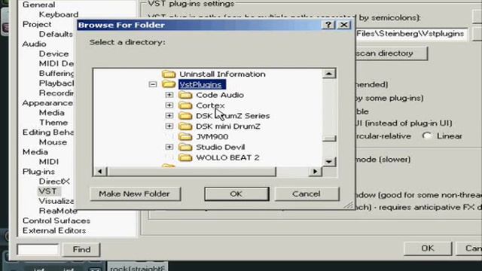This screenshot has width=482, height=271.
Task: Click the highlighted VstPlugins folder name
Action: point(202,84)
